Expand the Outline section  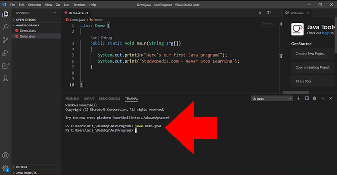[36, 167]
